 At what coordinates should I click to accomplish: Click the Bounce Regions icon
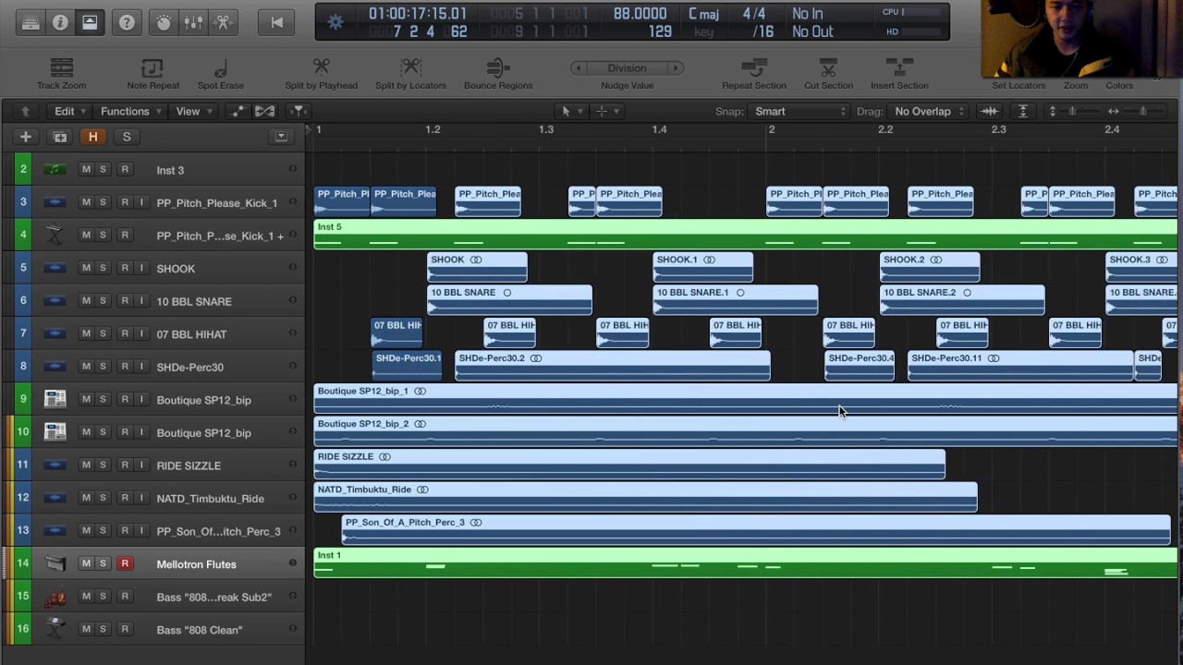[x=498, y=67]
